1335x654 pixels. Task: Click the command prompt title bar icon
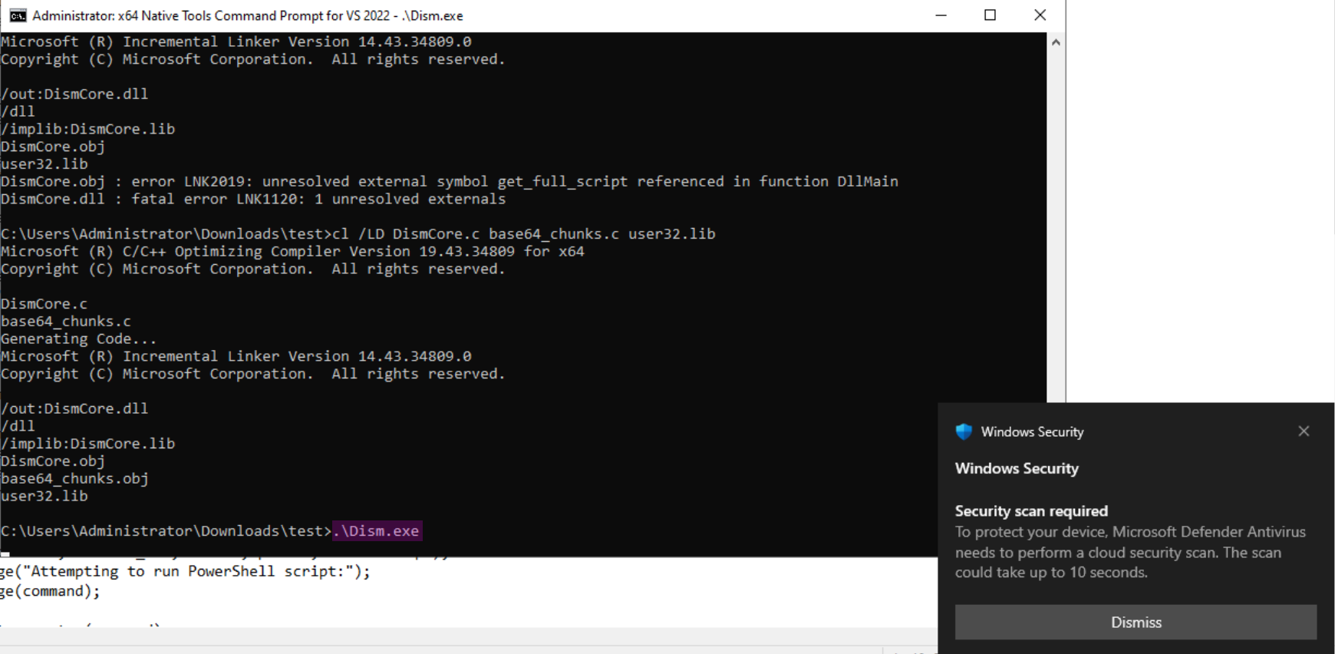pos(18,15)
